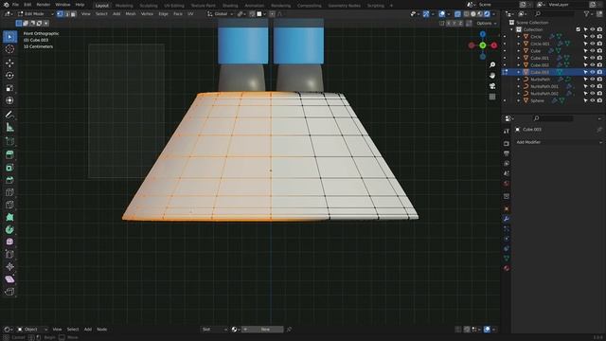Click the New material button
606x341 pixels.
tap(265, 330)
